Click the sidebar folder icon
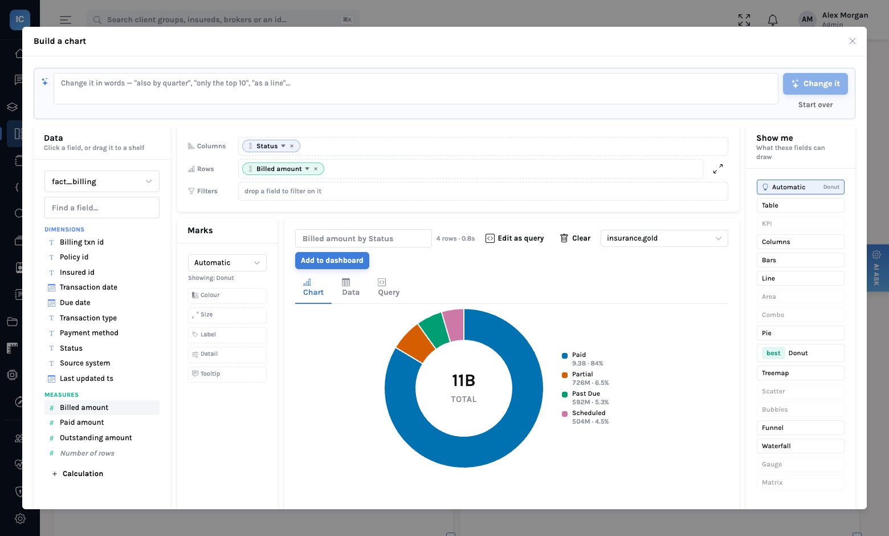The image size is (889, 536). 13,322
